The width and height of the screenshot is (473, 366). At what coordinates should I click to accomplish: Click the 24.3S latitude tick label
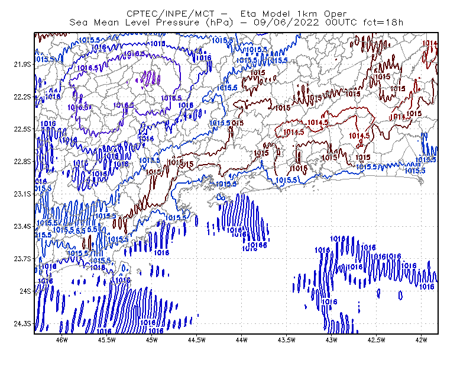pyautogui.click(x=22, y=324)
